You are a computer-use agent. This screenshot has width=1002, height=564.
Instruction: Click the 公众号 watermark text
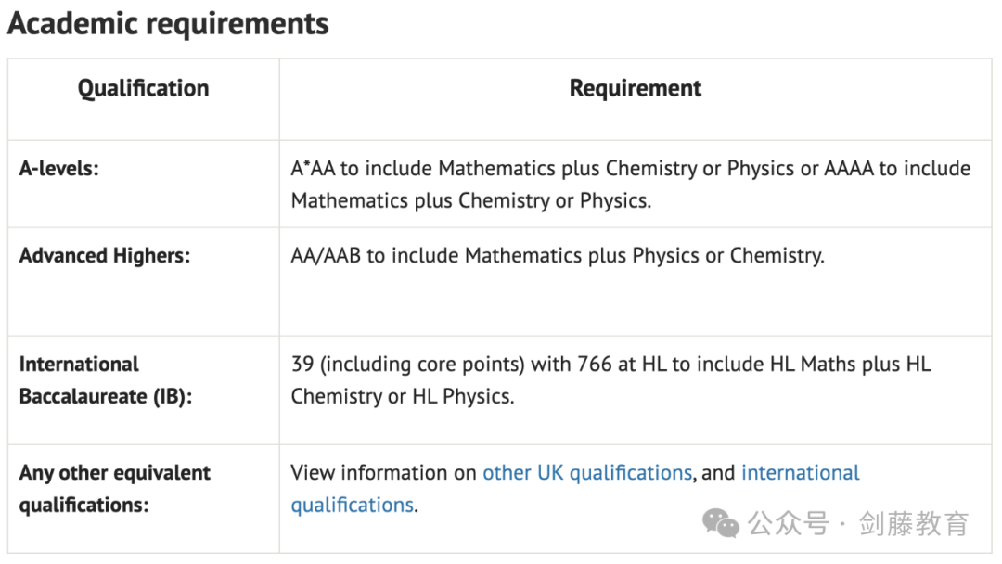789,524
